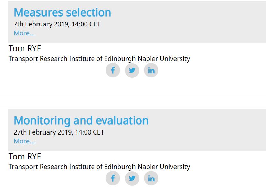This screenshot has height=193, width=266.
Task: Click the lower horizontal divider line above Monitoring panel
Action: pos(133,107)
